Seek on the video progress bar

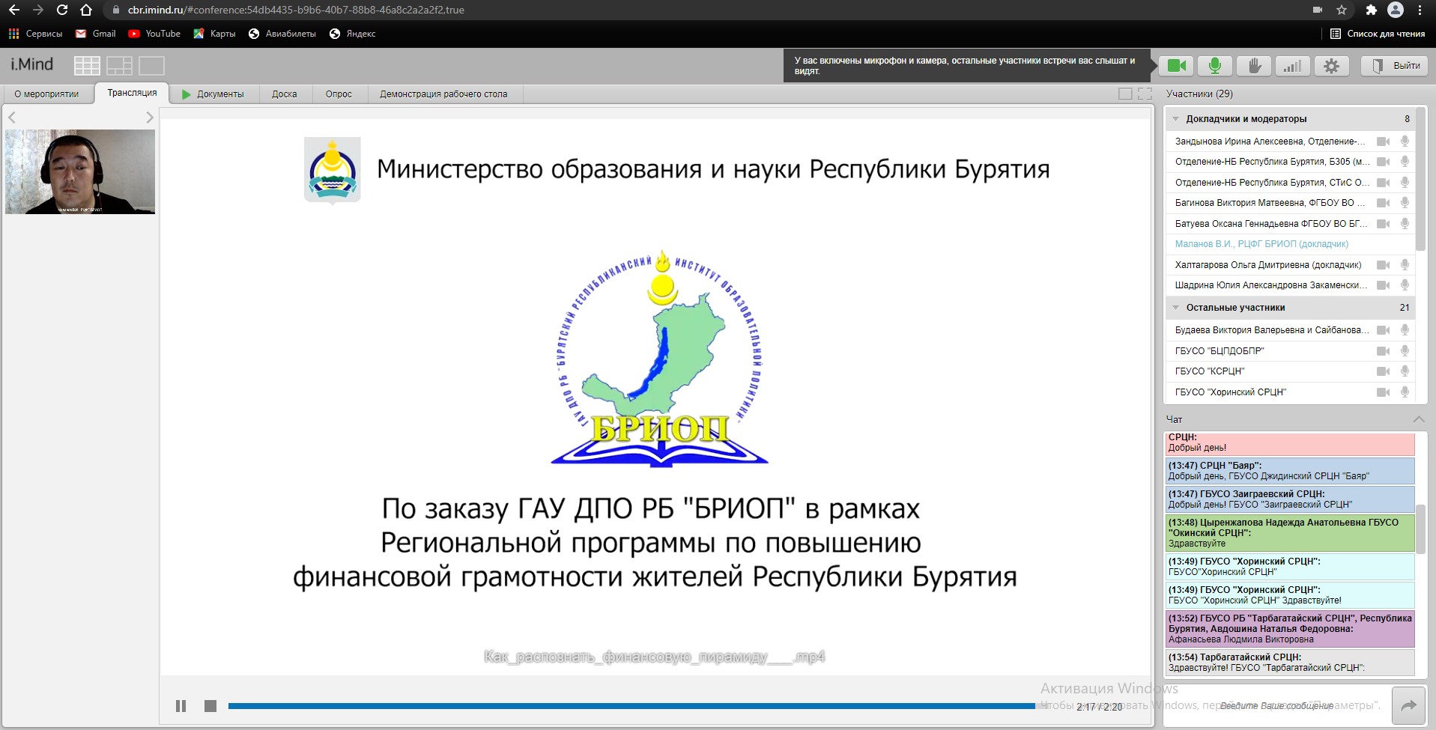pyautogui.click(x=633, y=706)
